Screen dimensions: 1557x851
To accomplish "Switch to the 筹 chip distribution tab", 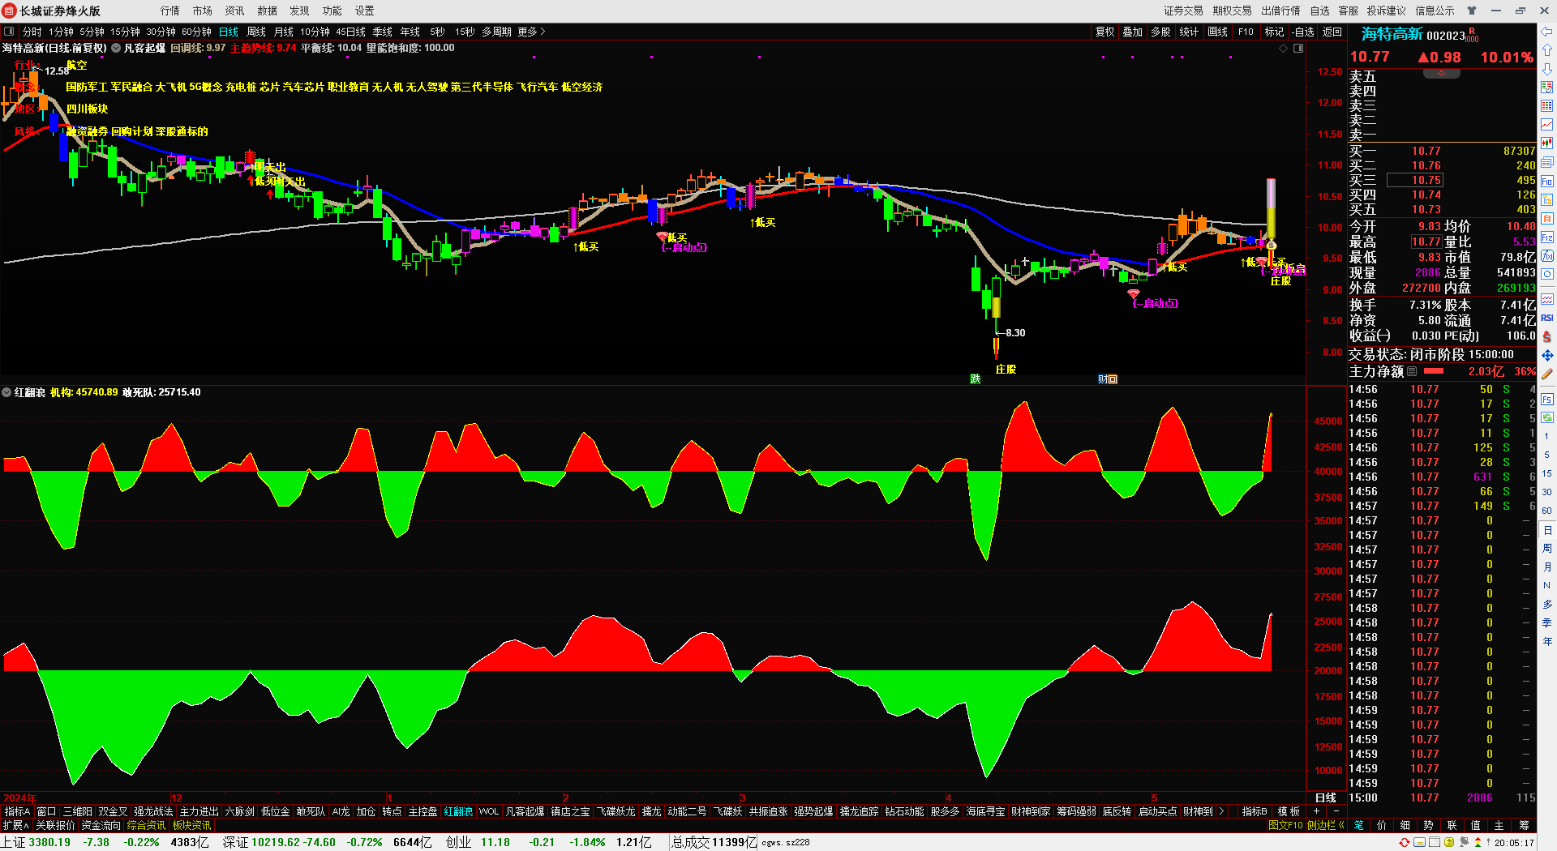I will (1524, 825).
